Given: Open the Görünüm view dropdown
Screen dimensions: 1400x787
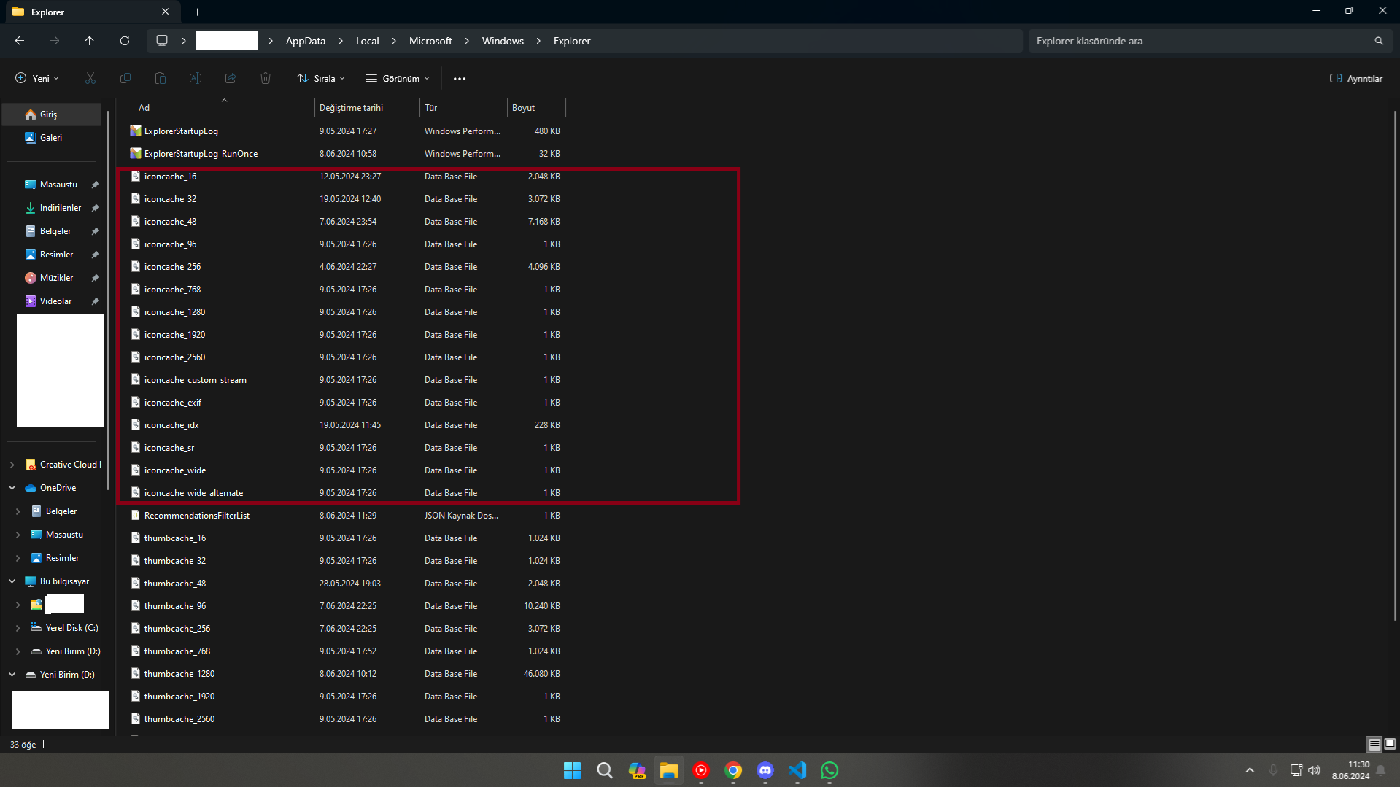Looking at the screenshot, I should (398, 78).
